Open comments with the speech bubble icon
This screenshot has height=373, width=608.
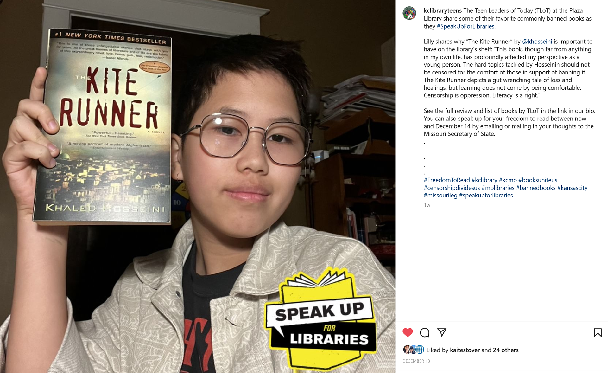[425, 332]
